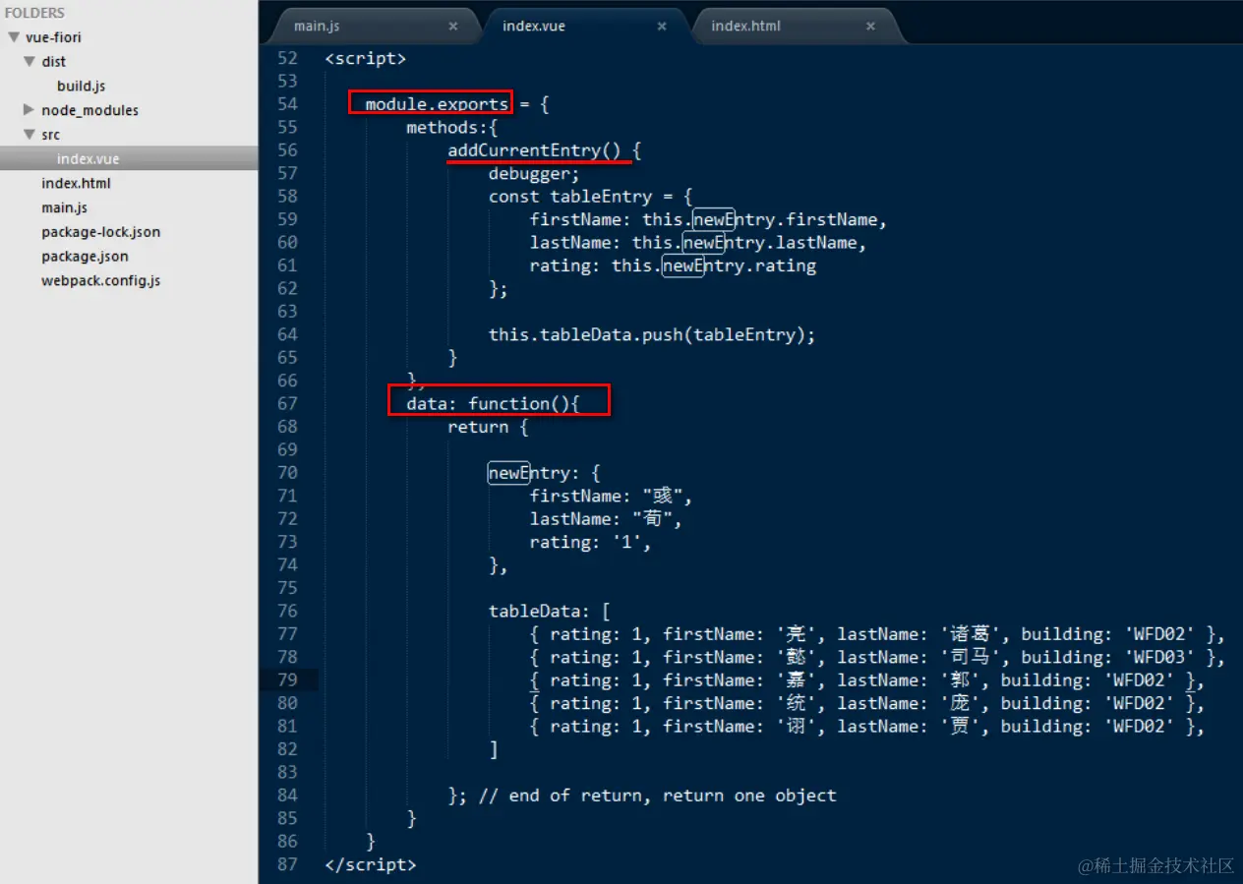Click 'data: function(){' on line 67

pyautogui.click(x=494, y=403)
